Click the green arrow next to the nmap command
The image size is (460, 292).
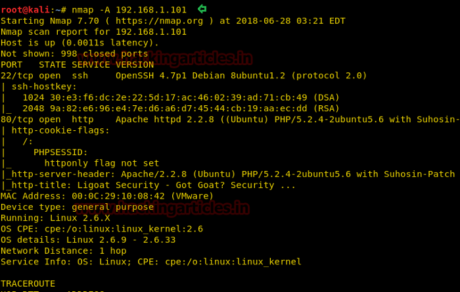click(202, 9)
